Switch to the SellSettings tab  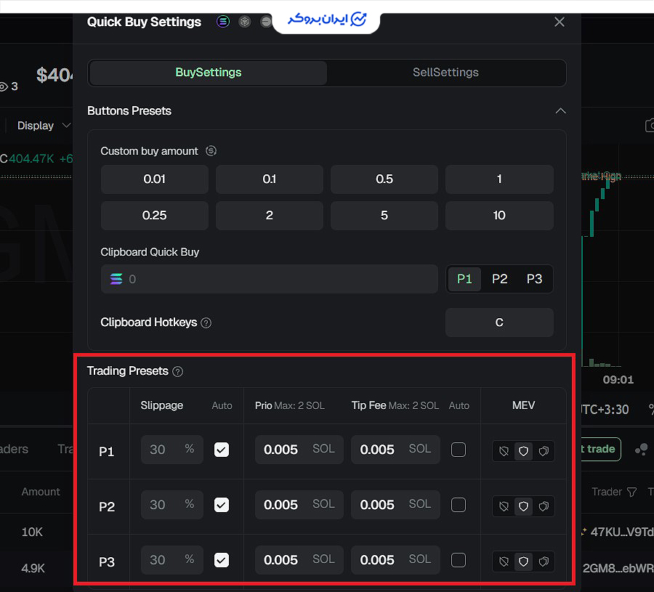pyautogui.click(x=445, y=73)
